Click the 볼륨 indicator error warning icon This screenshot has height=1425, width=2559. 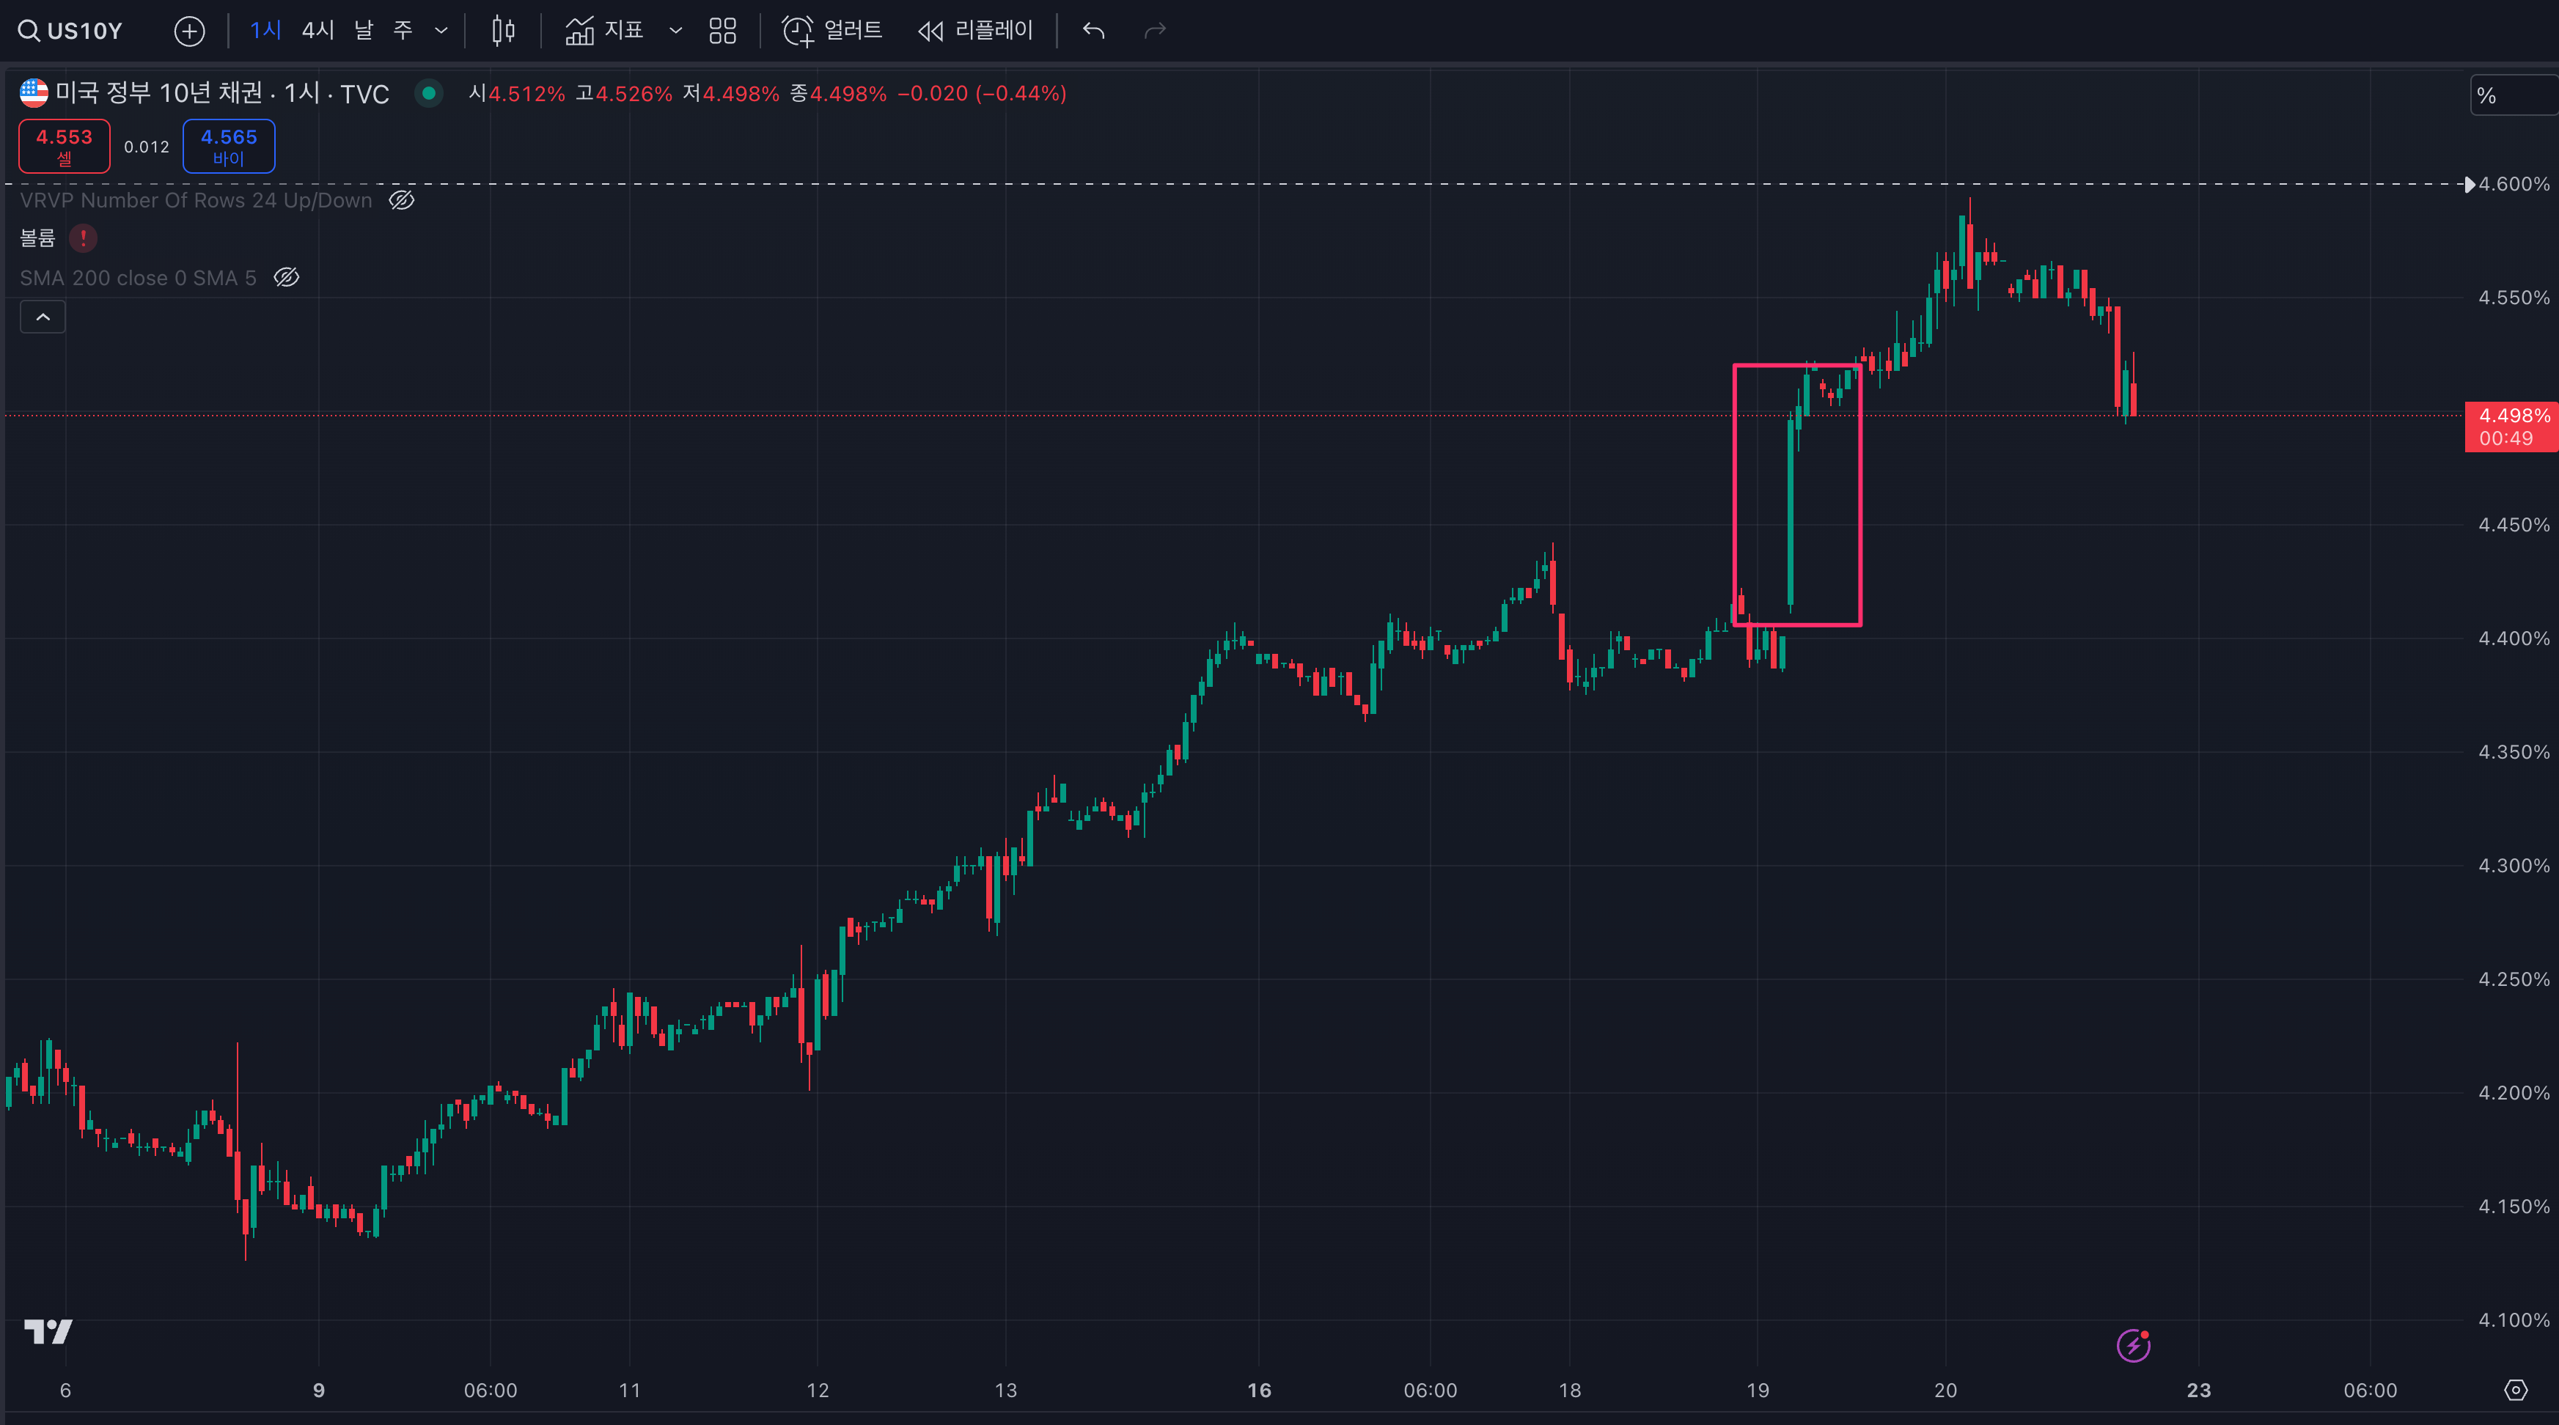click(84, 238)
